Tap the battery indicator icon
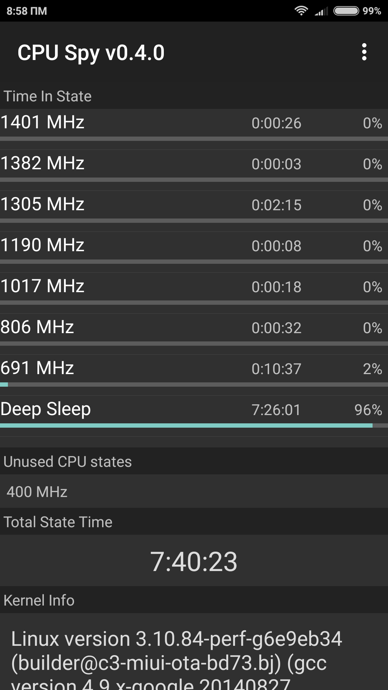 point(346,11)
